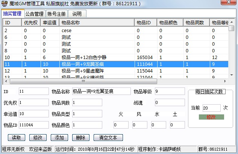
Task: Sort by the 物品名称 column header
Action: [97, 22]
